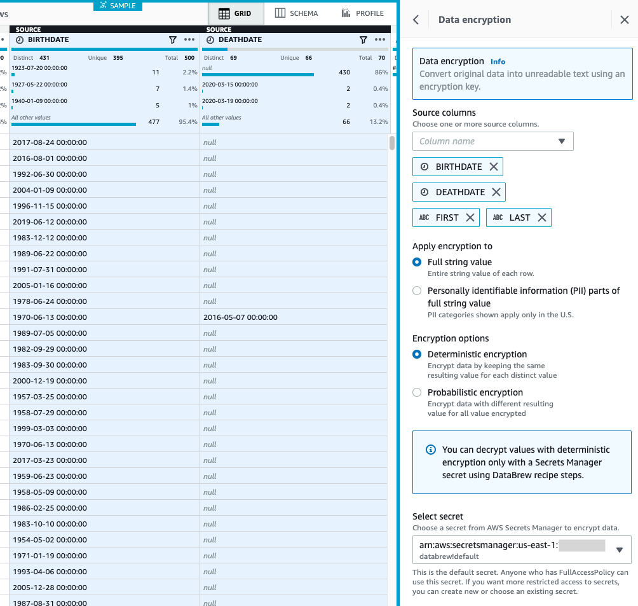Click the BIRTHDATE source column tag
The height and width of the screenshot is (606, 638).
(459, 167)
